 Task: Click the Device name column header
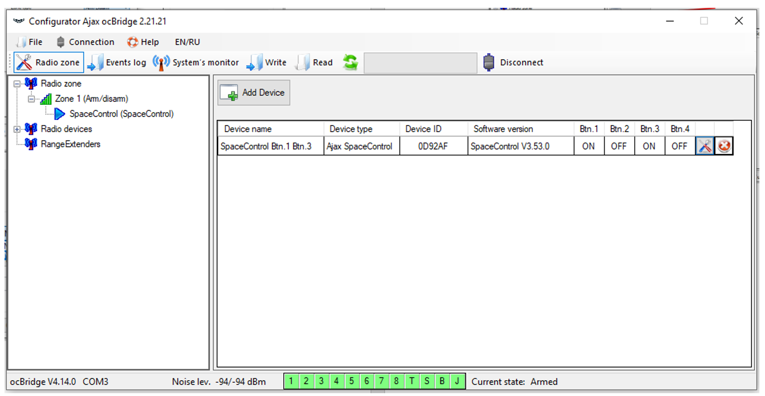point(271,129)
